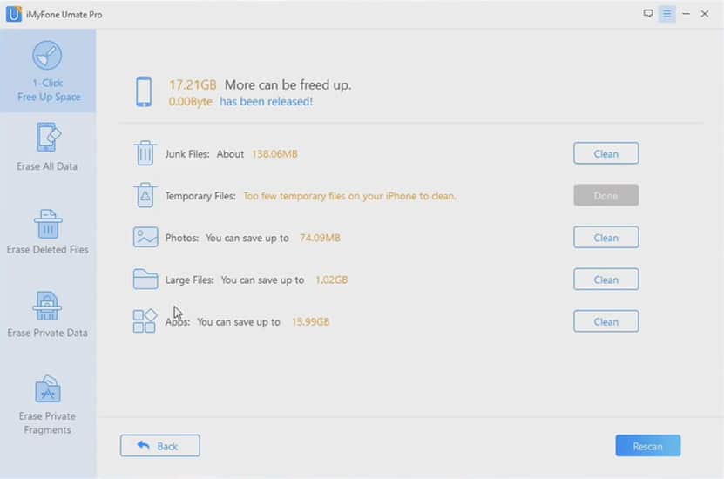
Task: Open the hamburger menu icon
Action: (x=666, y=14)
